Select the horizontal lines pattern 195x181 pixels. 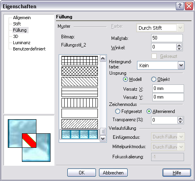tap(79, 92)
